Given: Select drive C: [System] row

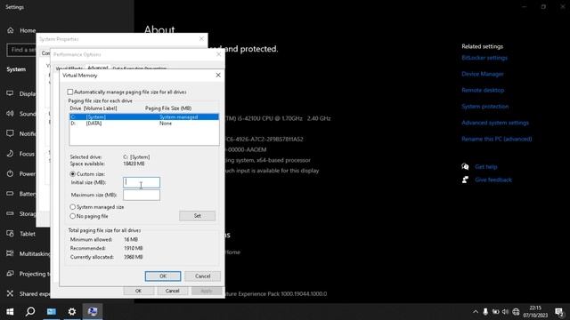Looking at the screenshot, I should pyautogui.click(x=144, y=116).
